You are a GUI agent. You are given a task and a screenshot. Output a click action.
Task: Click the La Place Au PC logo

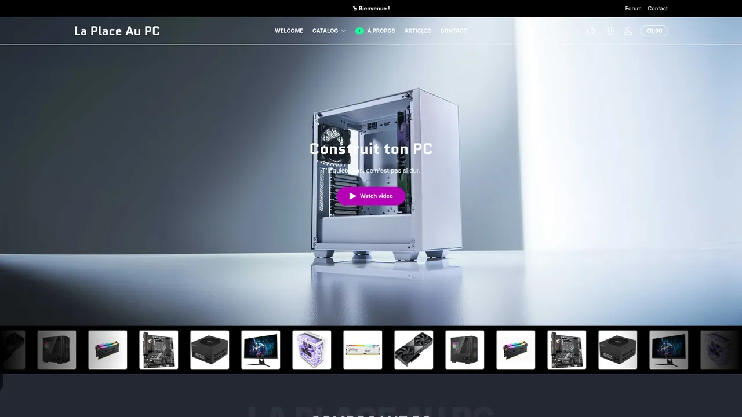(x=117, y=31)
